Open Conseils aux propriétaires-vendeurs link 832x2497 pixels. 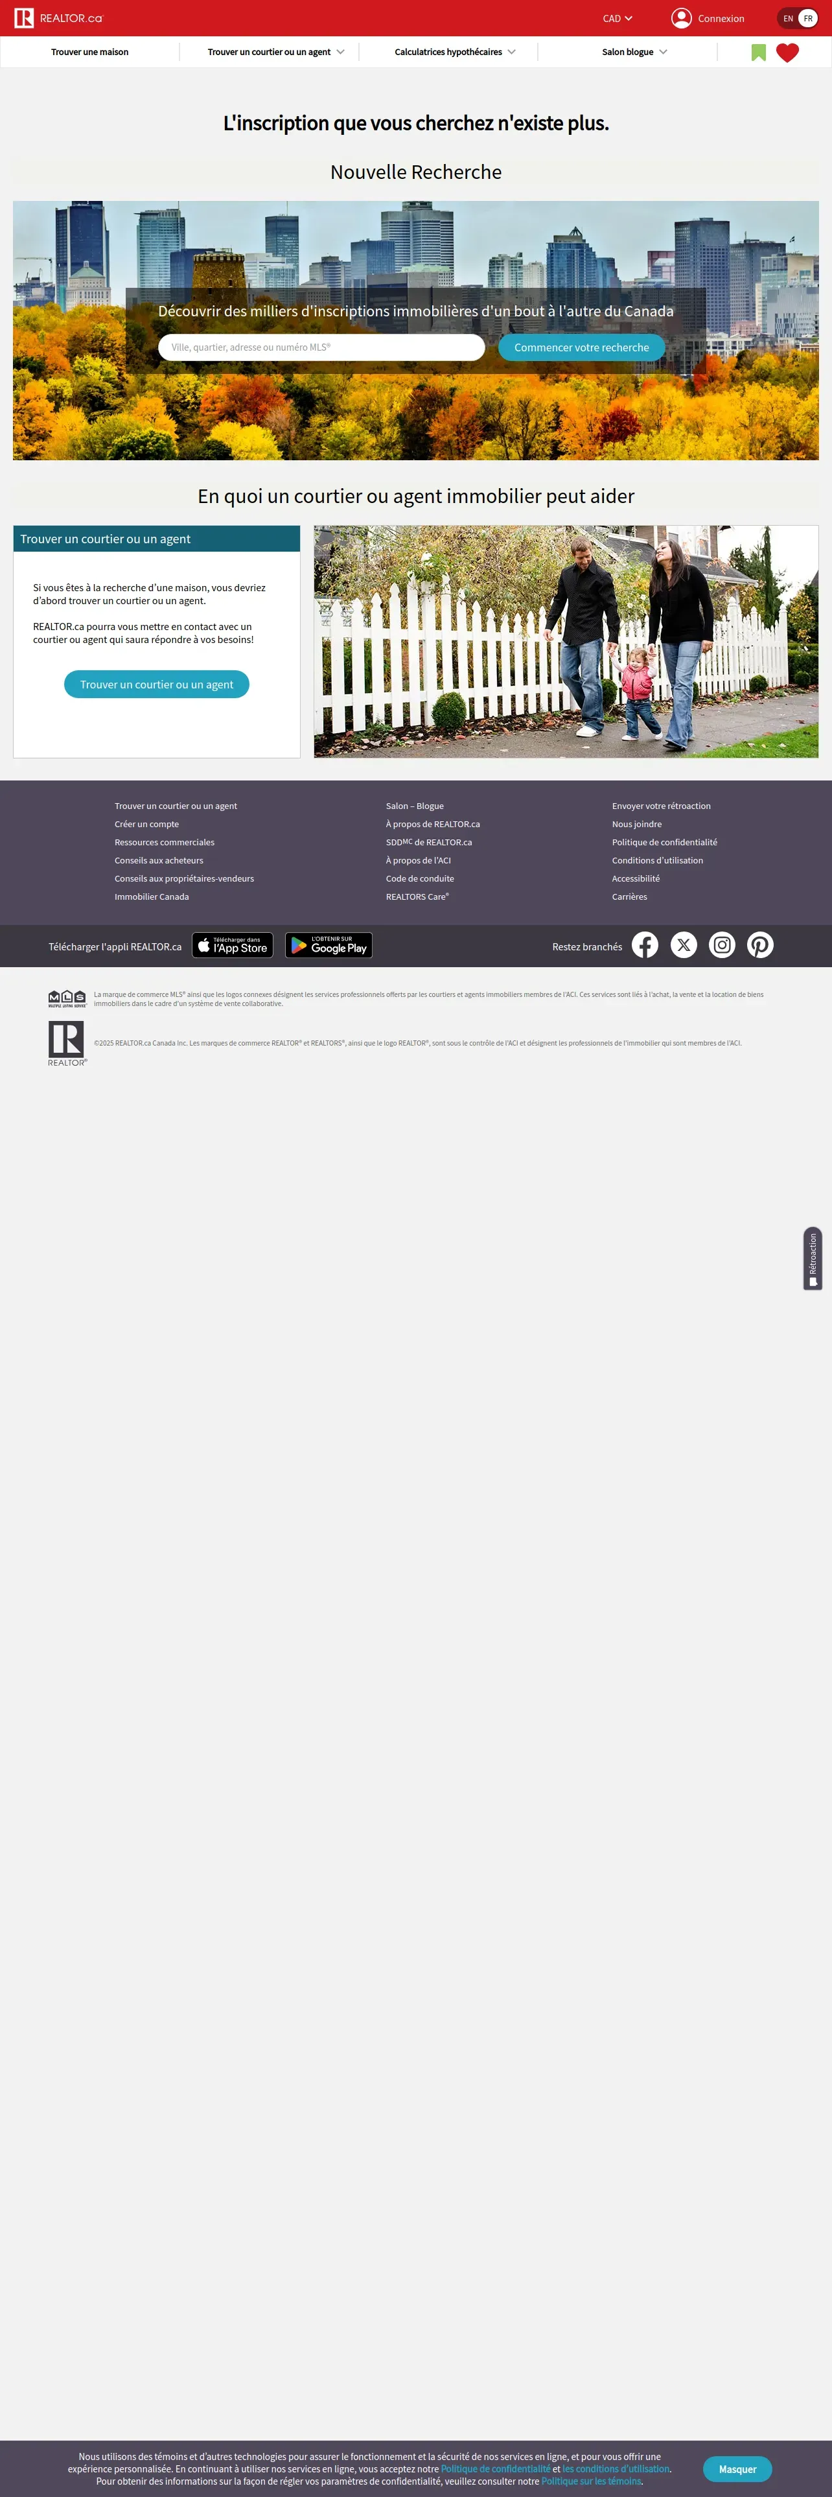tap(184, 879)
